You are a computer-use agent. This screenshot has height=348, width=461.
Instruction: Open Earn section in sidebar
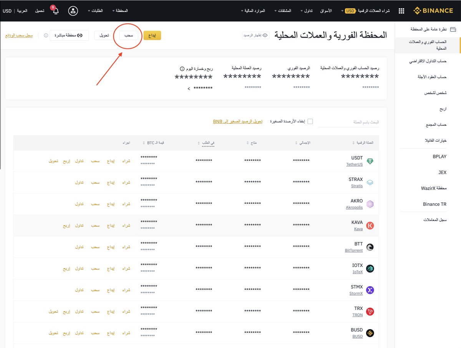pyautogui.click(x=443, y=109)
